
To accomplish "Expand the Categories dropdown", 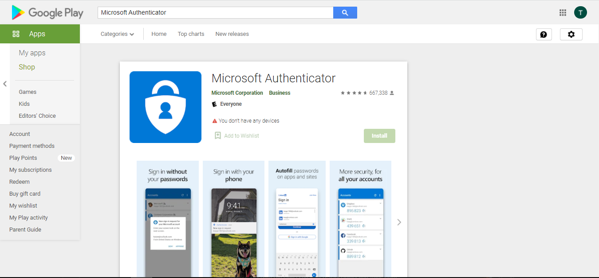I will (117, 34).
